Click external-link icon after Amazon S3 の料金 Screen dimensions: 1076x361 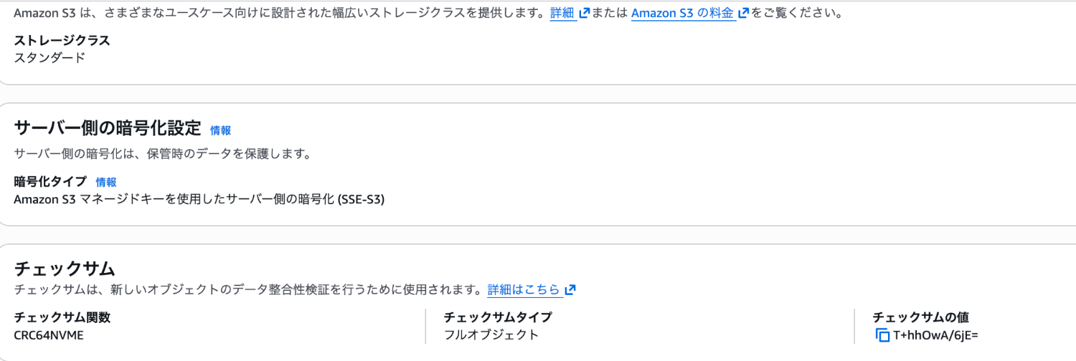[x=743, y=14]
